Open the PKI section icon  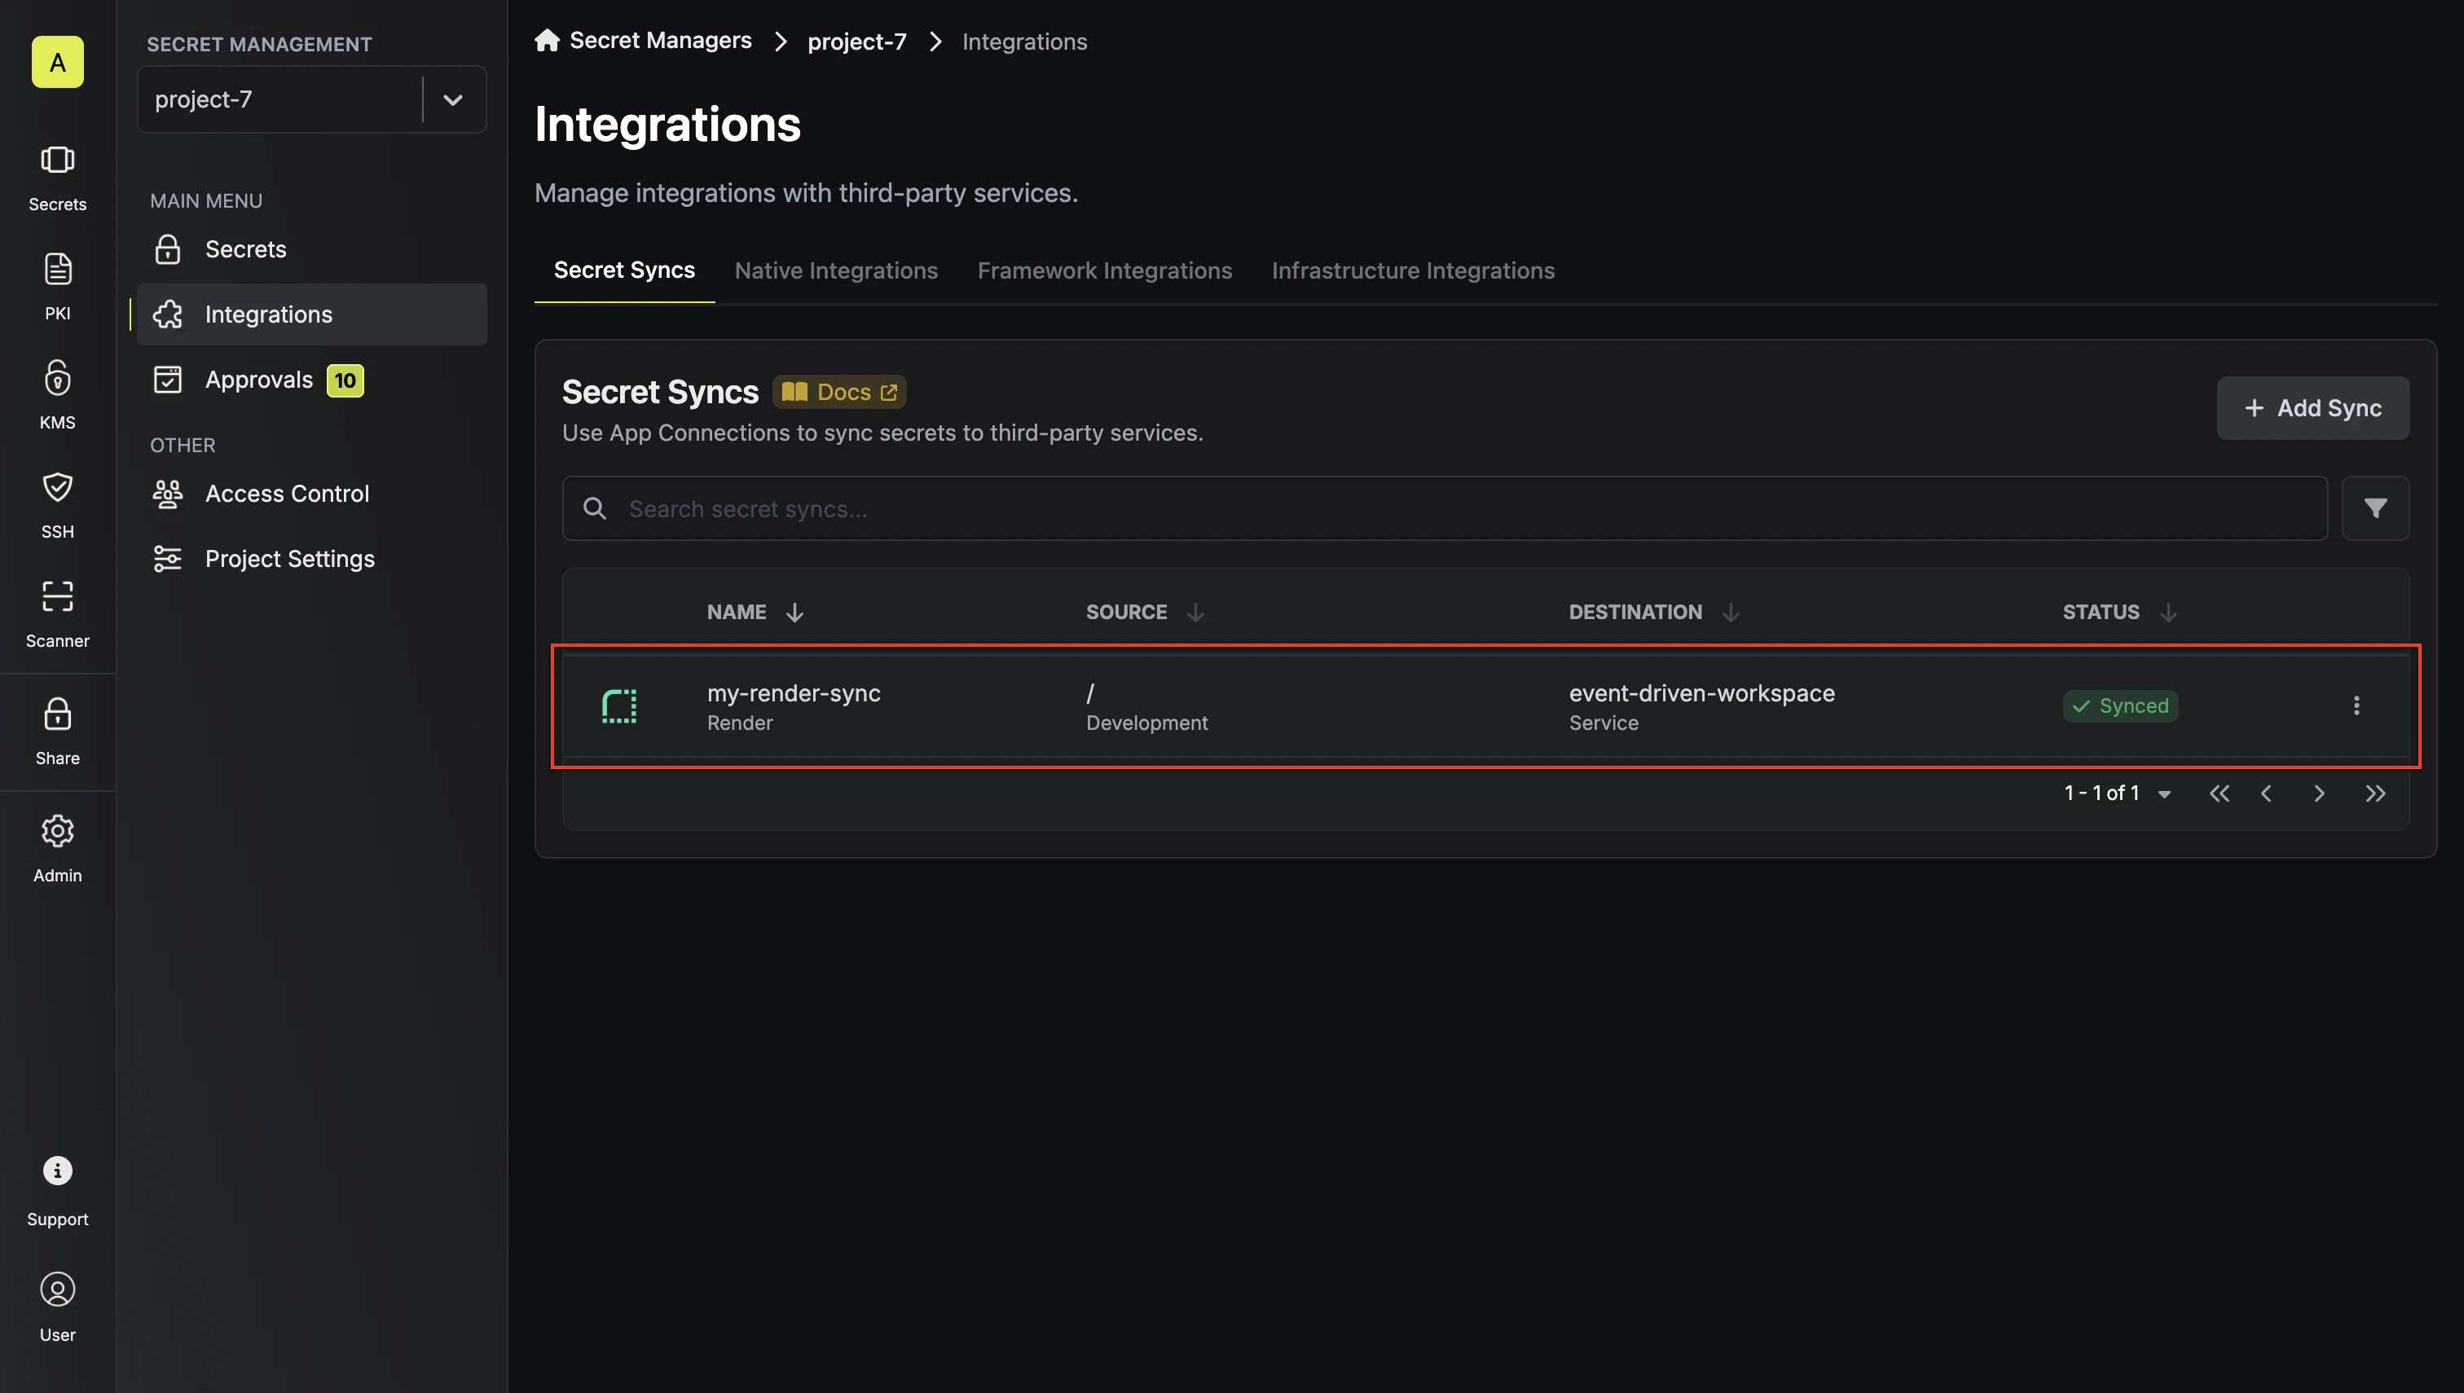click(57, 287)
